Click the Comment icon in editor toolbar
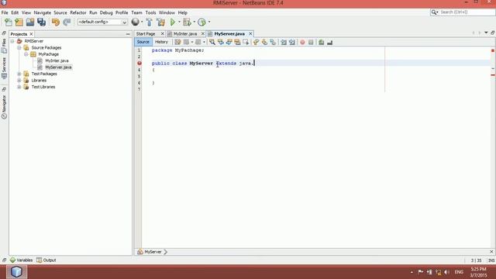496x279 pixels. click(x=322, y=42)
